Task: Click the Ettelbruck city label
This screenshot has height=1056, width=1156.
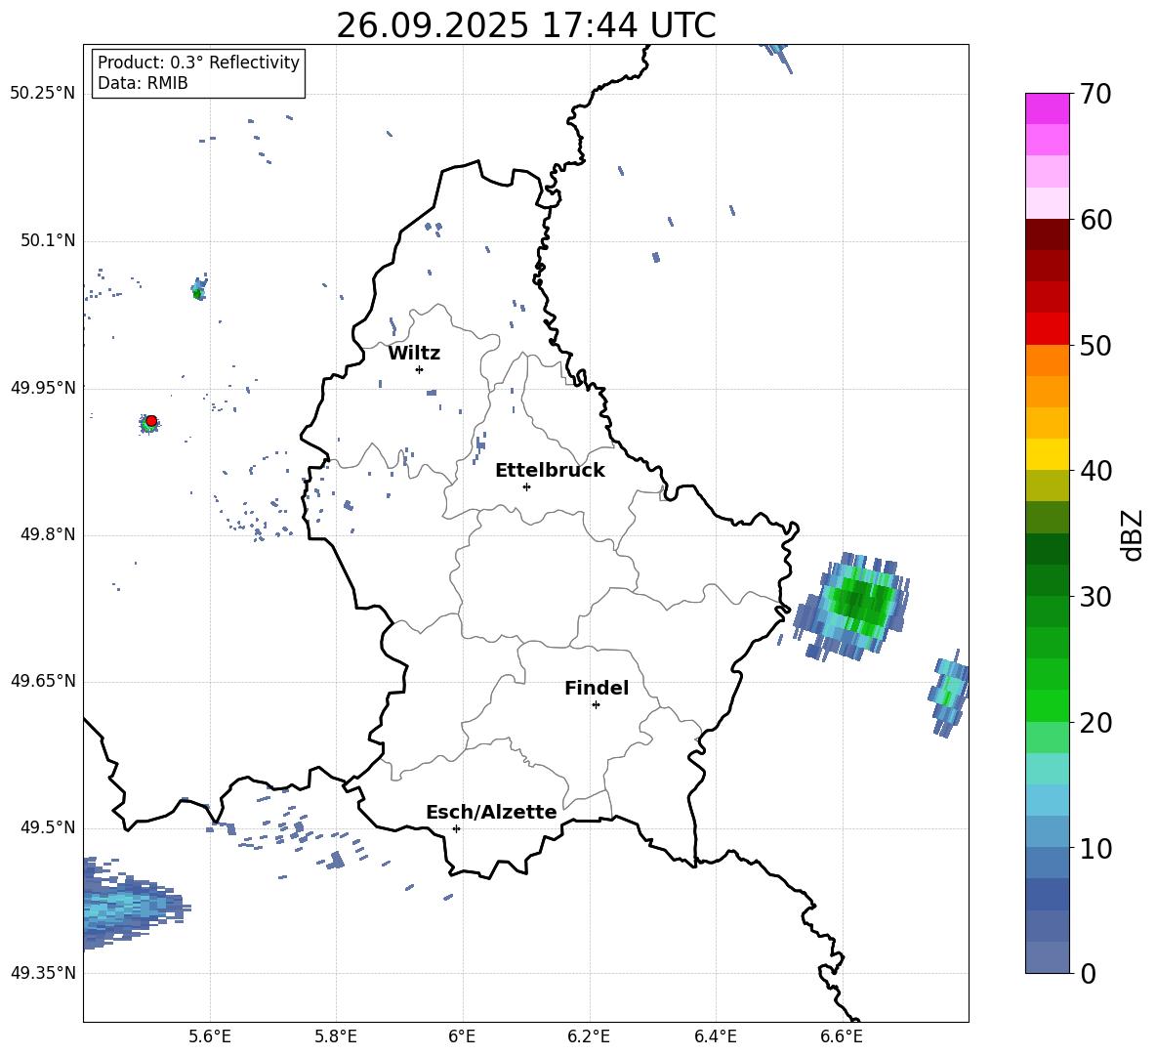Action: coord(550,471)
